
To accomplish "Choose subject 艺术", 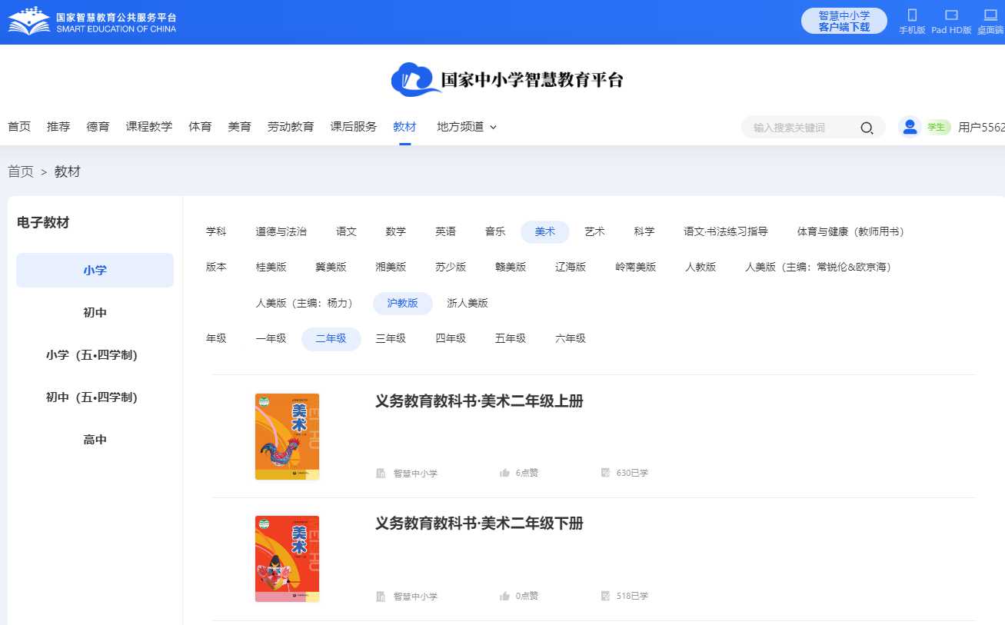I will pyautogui.click(x=594, y=231).
